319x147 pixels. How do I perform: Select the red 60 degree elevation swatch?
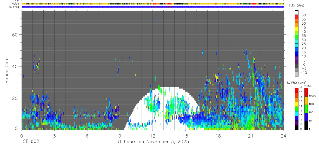(297, 17)
